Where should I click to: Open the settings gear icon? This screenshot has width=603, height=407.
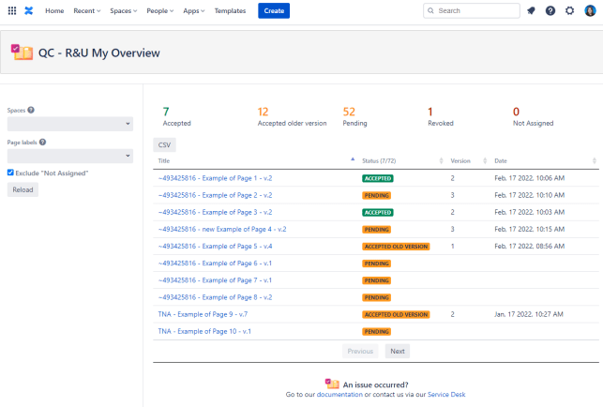coord(569,10)
